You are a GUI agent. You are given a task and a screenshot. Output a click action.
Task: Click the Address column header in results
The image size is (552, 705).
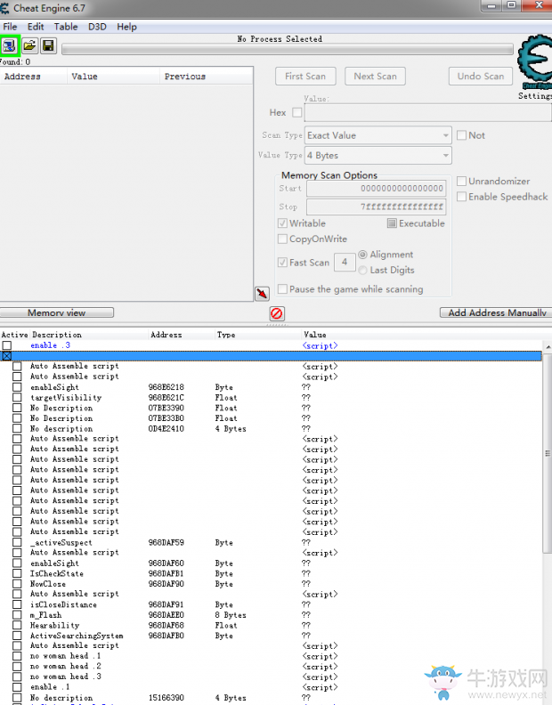tap(34, 77)
